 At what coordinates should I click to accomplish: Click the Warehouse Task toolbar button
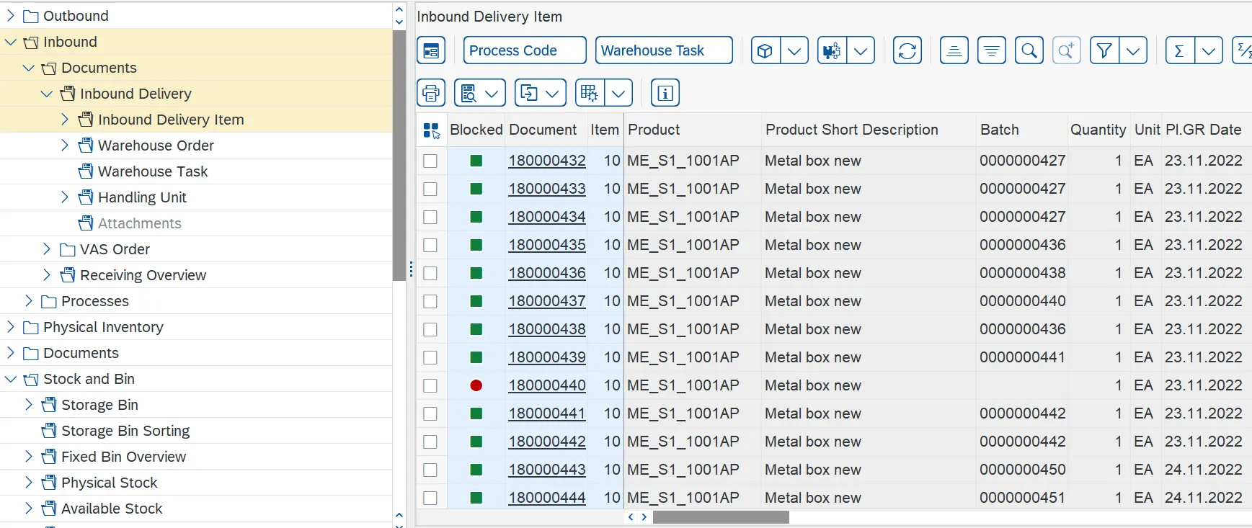[x=664, y=50]
